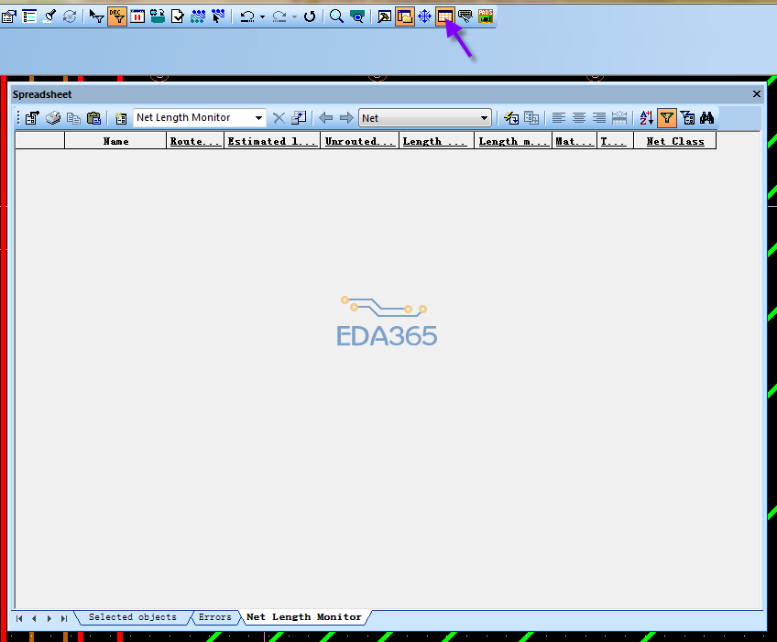Click the Name column header

point(115,141)
